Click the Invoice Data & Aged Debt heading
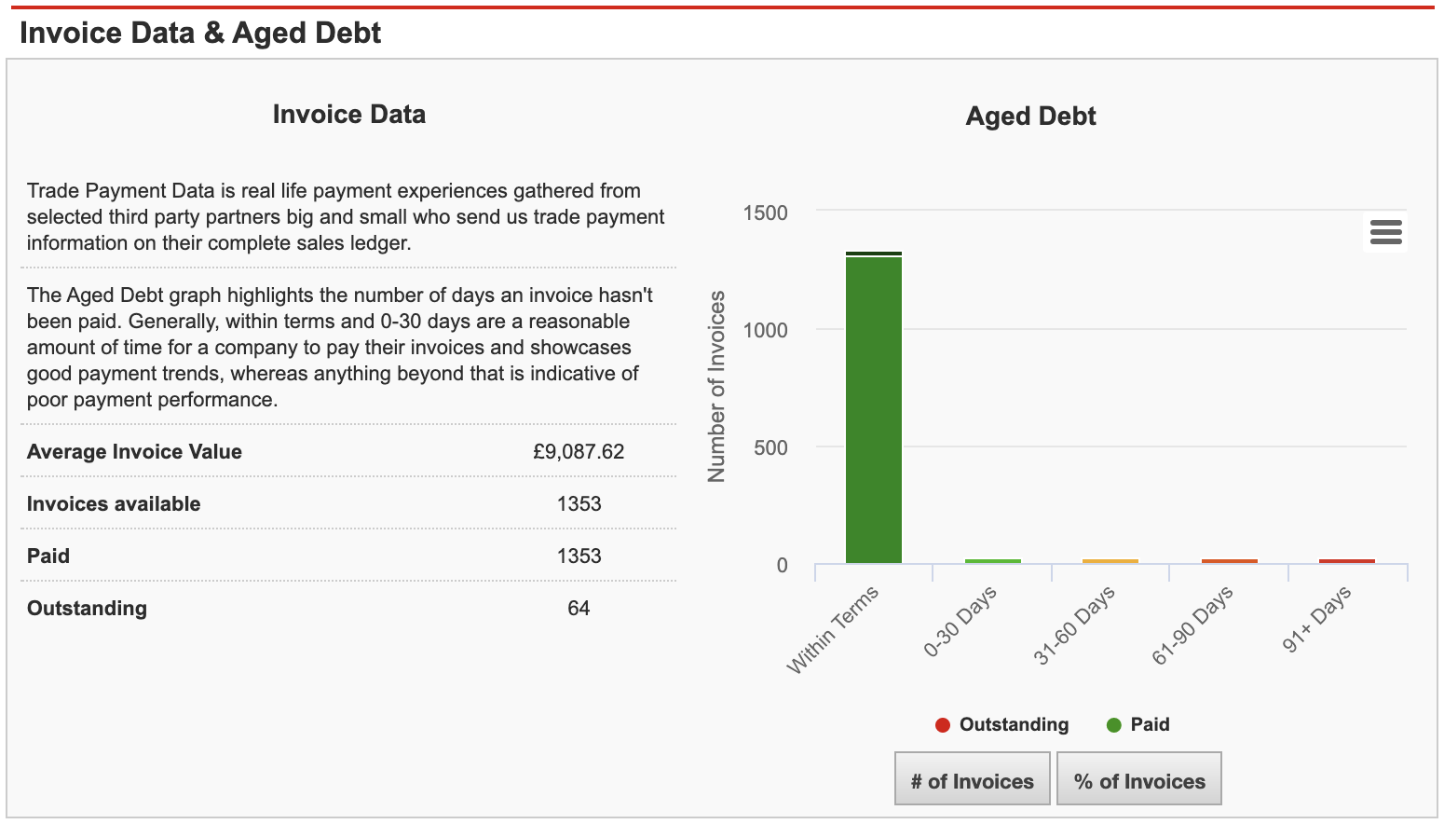This screenshot has height=824, width=1444. (x=201, y=33)
